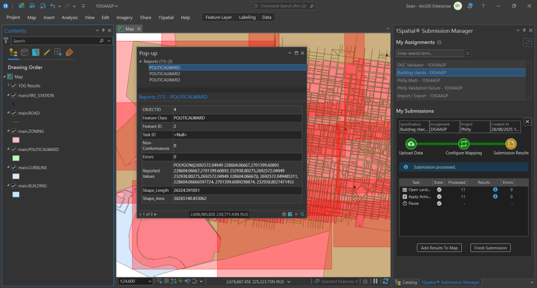
Task: Select List By Editing pencil icon
Action: coord(47,52)
